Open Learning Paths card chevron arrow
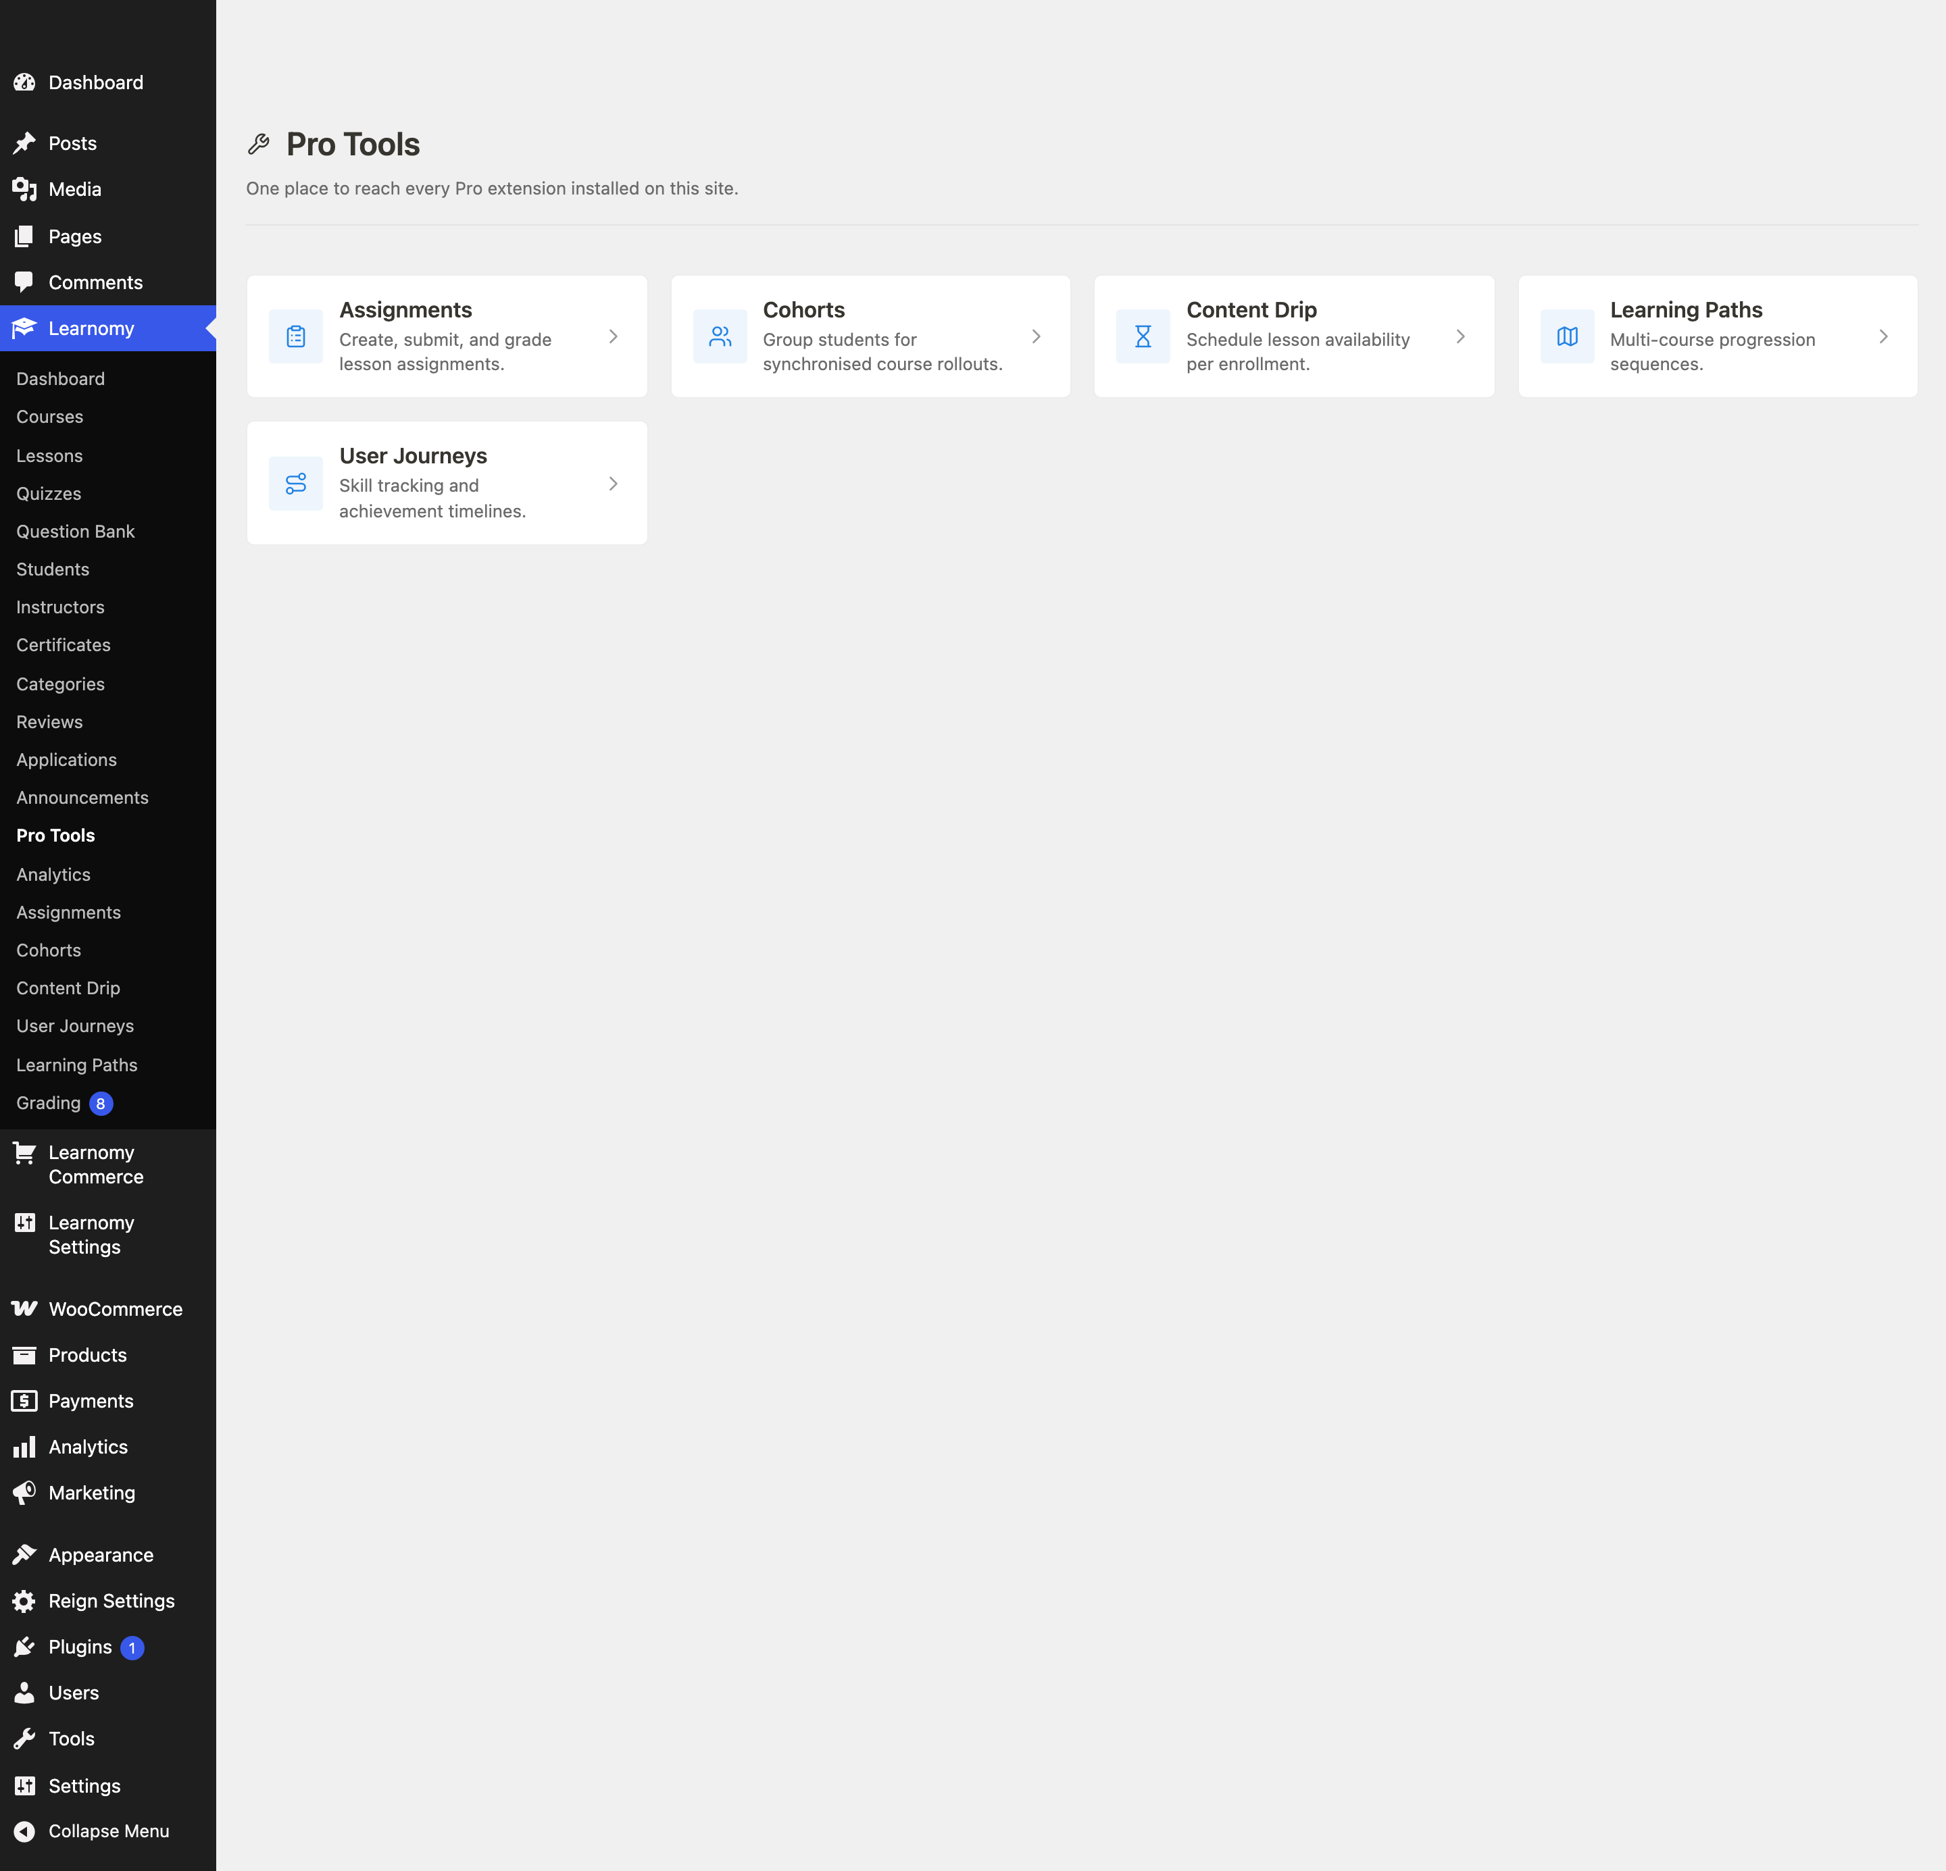 tap(1883, 336)
